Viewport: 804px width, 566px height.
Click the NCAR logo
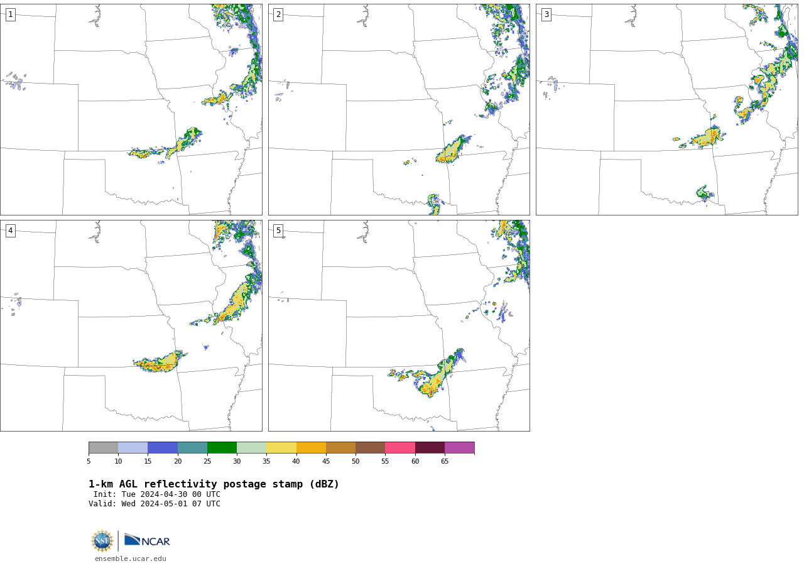click(x=147, y=540)
